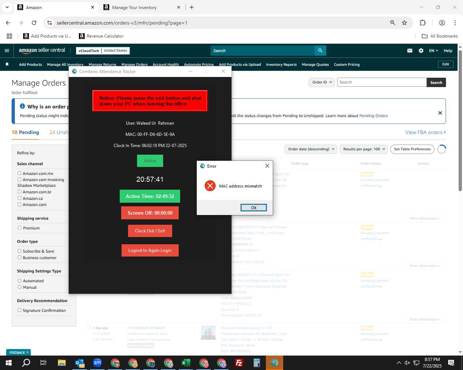Image resolution: width=463 pixels, height=370 pixels.
Task: Focus the Seller Central top search field
Action: pyautogui.click(x=263, y=51)
